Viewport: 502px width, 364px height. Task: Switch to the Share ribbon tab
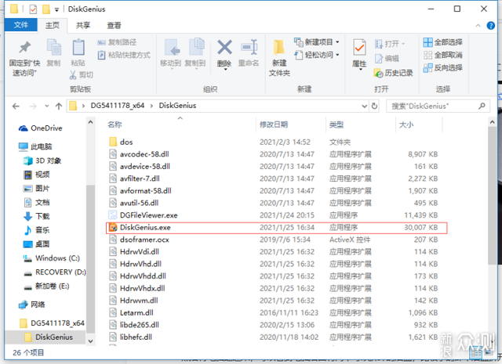point(83,25)
